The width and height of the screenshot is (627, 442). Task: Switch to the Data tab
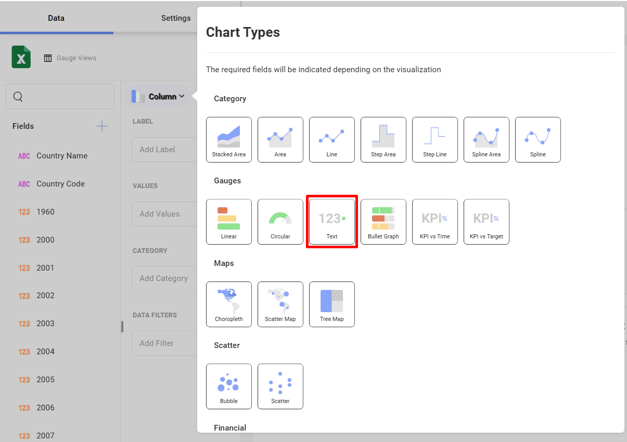tap(56, 18)
